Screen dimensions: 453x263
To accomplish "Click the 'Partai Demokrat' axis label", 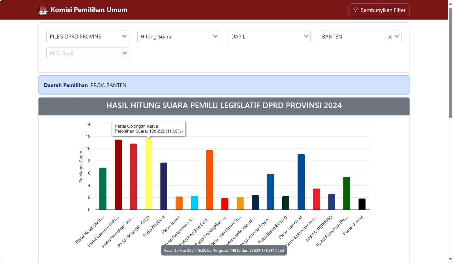I will point(290,227).
